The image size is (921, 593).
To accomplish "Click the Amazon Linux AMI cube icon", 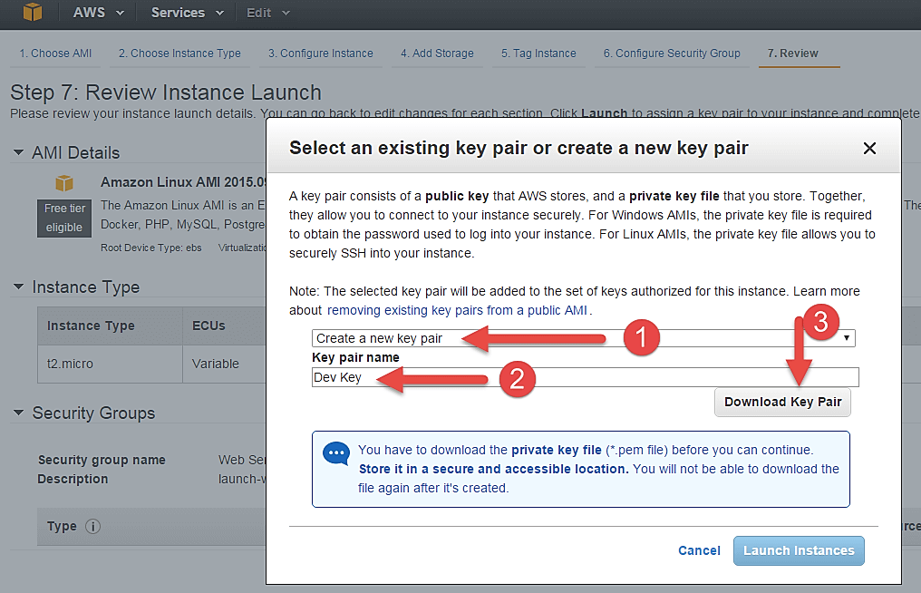I will click(64, 183).
